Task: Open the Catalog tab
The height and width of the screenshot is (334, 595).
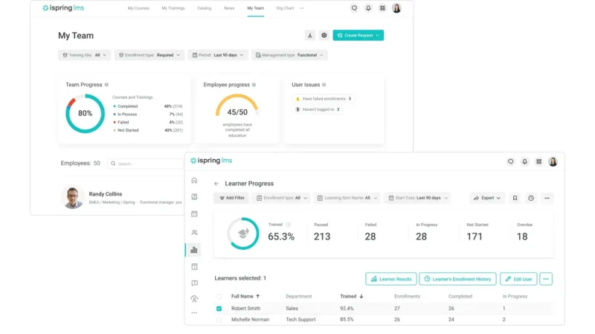Action: point(204,8)
